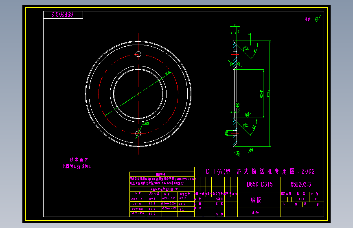The image size is (353, 228).
Task: Select the red dashed bolt pitch circle
Action: [138, 94]
